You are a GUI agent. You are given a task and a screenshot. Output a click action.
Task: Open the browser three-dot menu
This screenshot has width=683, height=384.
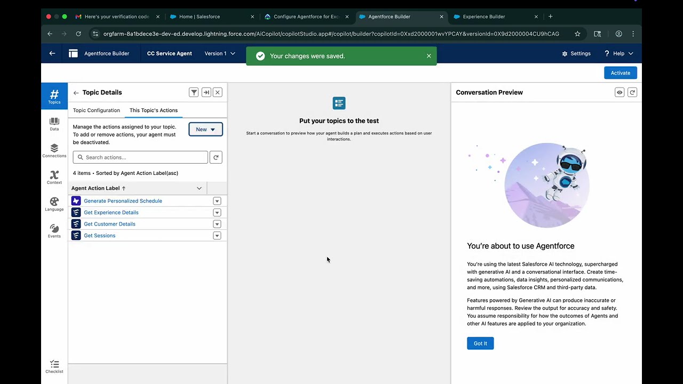pyautogui.click(x=633, y=34)
